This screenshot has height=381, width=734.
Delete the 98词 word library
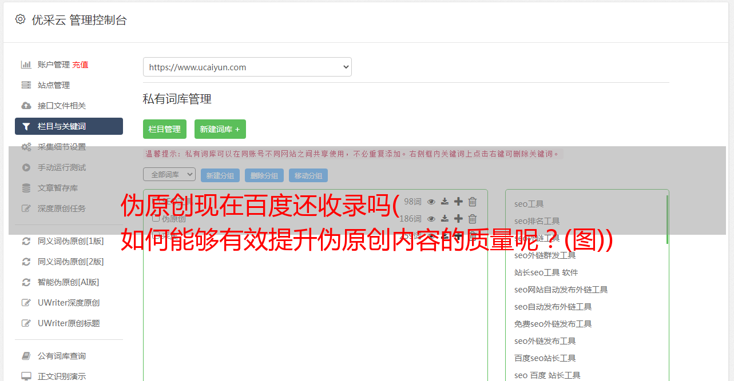473,201
